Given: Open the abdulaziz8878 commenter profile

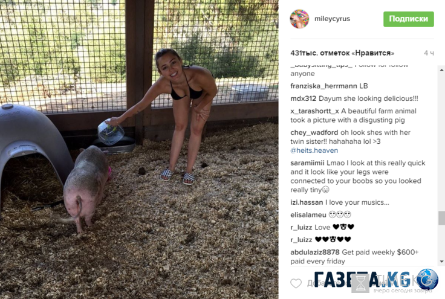Looking at the screenshot, I should point(315,252).
